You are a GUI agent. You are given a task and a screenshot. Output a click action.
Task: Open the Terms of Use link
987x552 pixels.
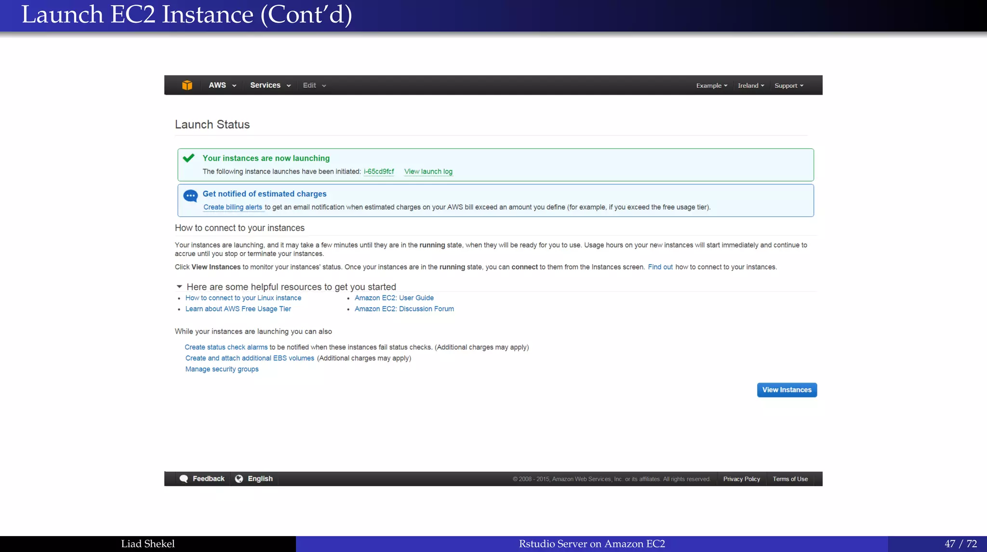tap(790, 479)
